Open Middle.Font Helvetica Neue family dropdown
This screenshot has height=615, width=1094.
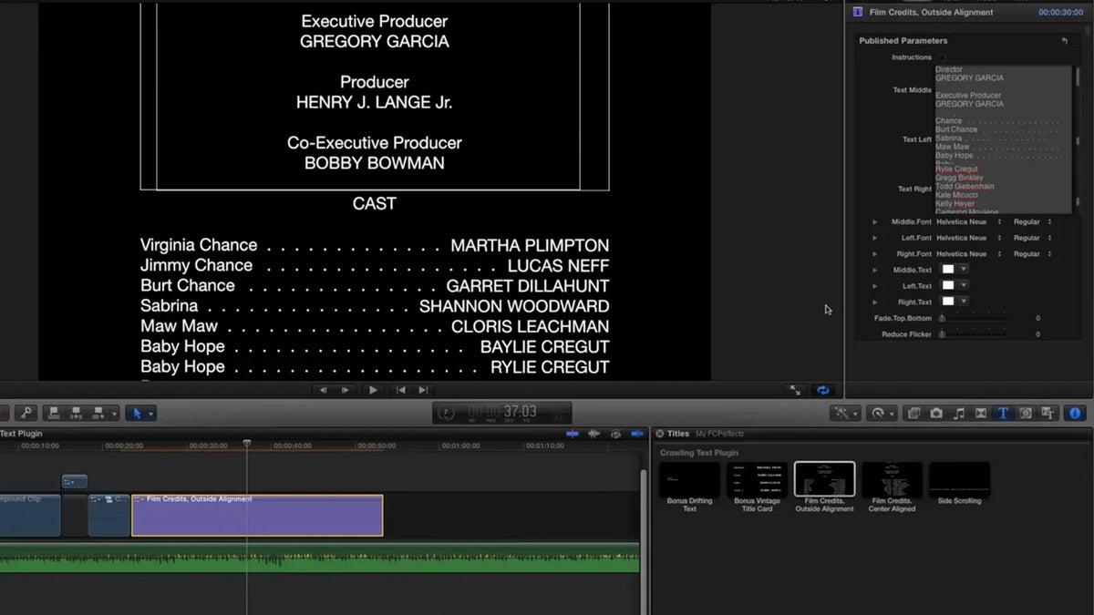(x=969, y=222)
